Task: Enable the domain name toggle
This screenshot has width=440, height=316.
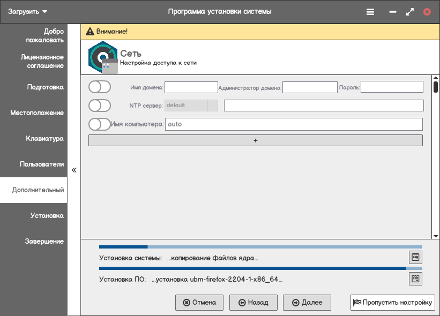Action: tap(100, 87)
